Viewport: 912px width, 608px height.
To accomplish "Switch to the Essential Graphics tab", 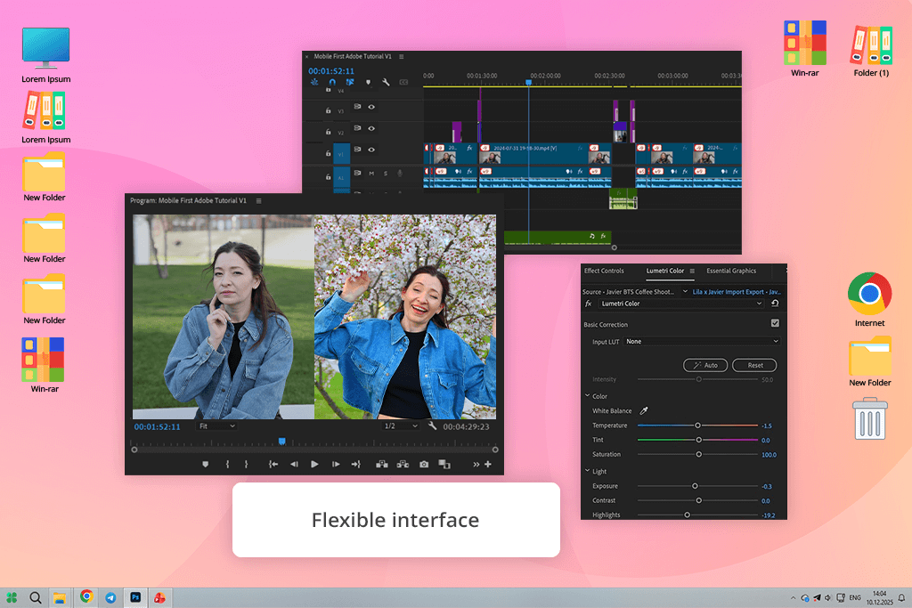I will pyautogui.click(x=731, y=271).
